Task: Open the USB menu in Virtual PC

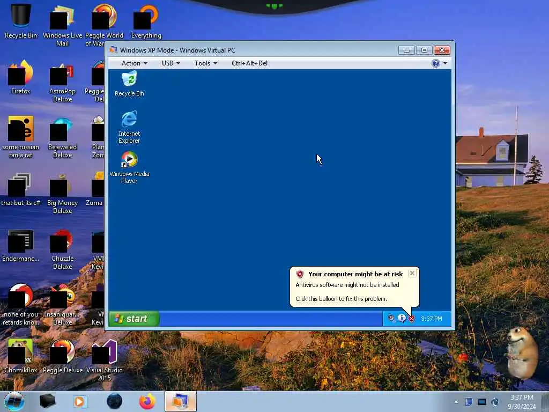Action: pyautogui.click(x=170, y=63)
